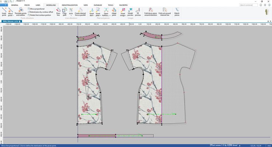The height and width of the screenshot is (147, 272).
Task: Select the Move point tool
Action: point(10,12)
